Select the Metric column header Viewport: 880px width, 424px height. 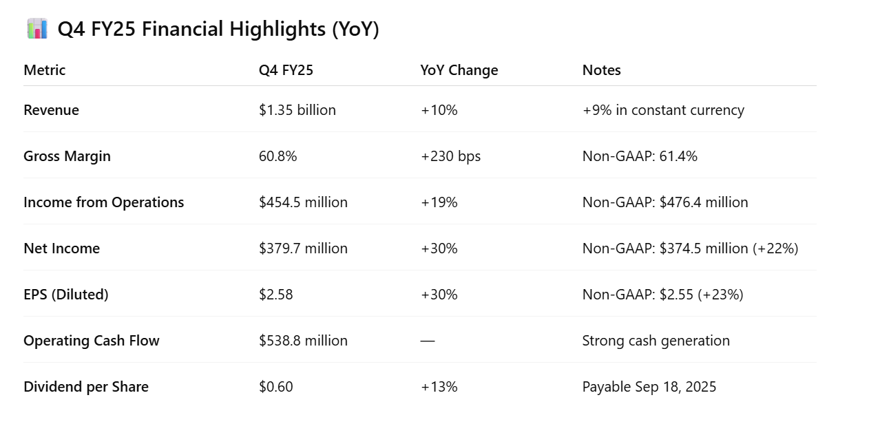pyautogui.click(x=45, y=70)
